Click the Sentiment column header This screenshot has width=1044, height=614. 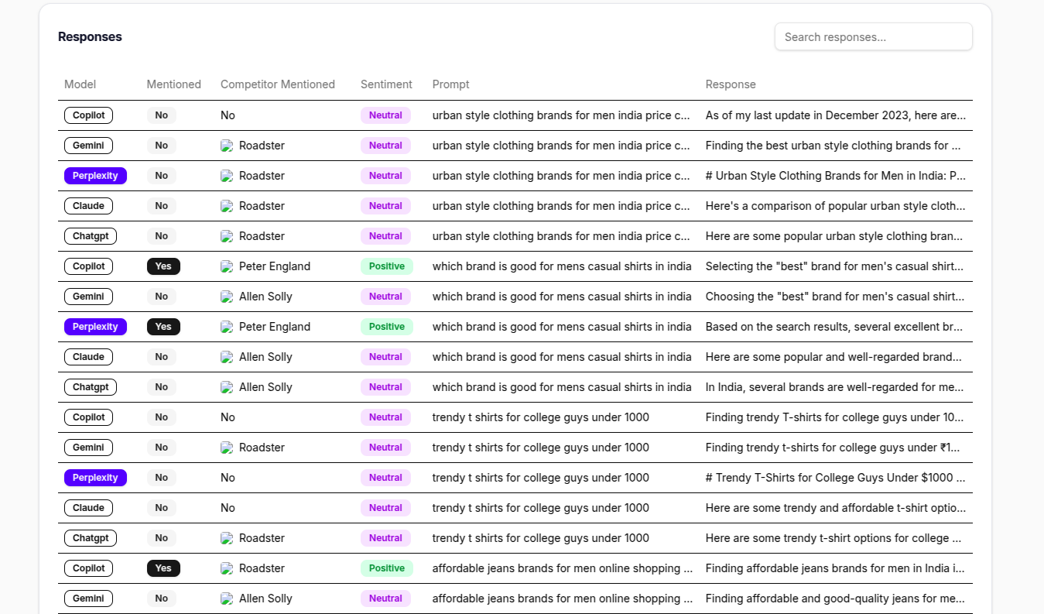click(x=386, y=84)
